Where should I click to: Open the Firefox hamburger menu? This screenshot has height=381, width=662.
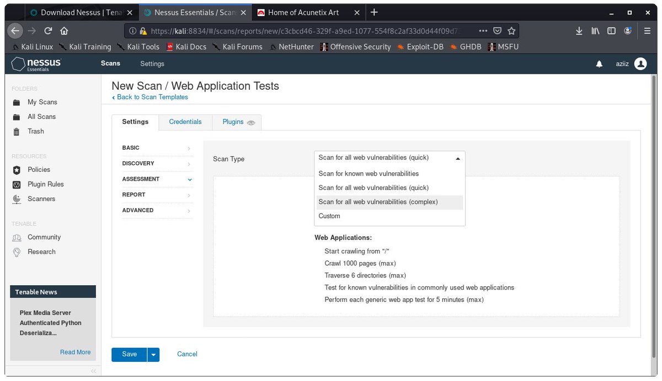click(x=648, y=31)
